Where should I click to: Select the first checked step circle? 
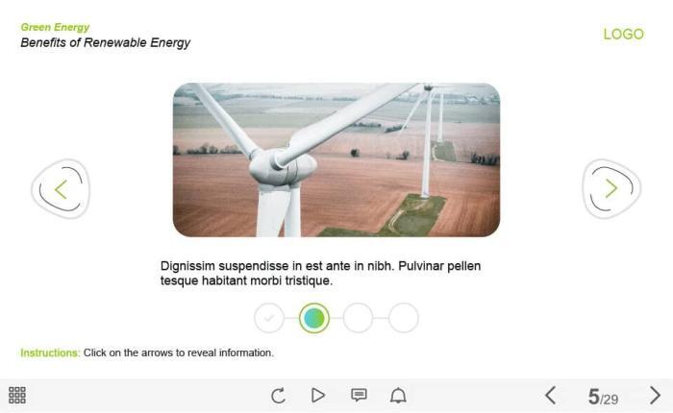tap(269, 318)
